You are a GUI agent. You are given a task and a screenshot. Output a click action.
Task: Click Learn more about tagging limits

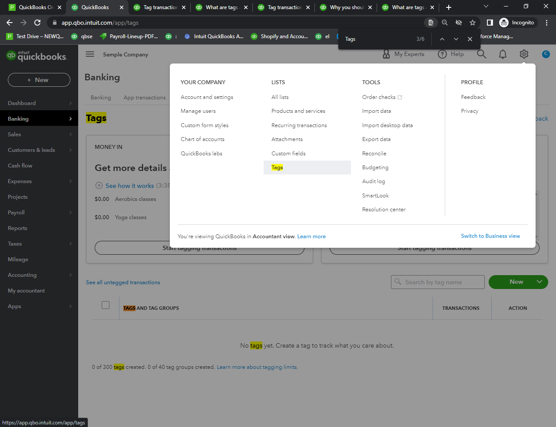pos(257,367)
